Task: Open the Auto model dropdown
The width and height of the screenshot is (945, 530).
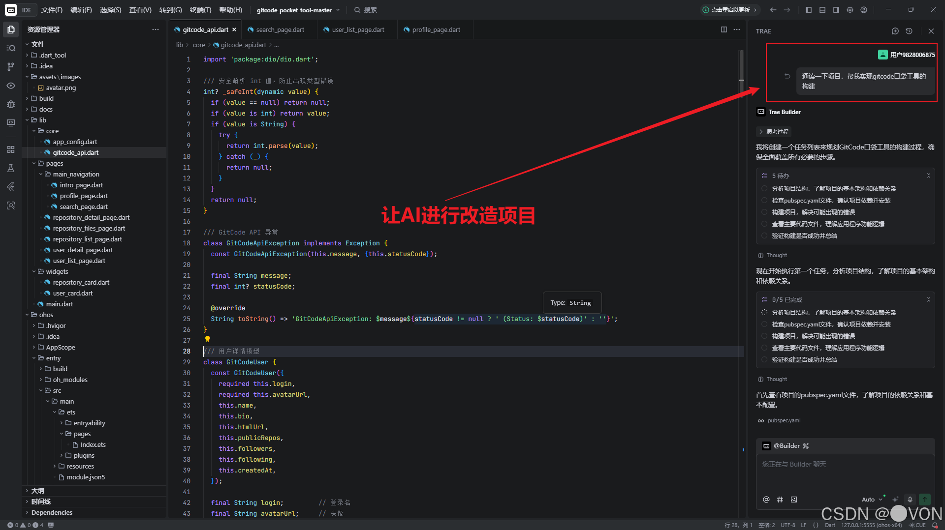Action: (872, 500)
